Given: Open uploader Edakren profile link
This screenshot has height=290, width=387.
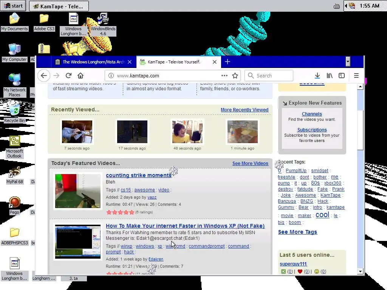Looking at the screenshot, I should 156,259.
